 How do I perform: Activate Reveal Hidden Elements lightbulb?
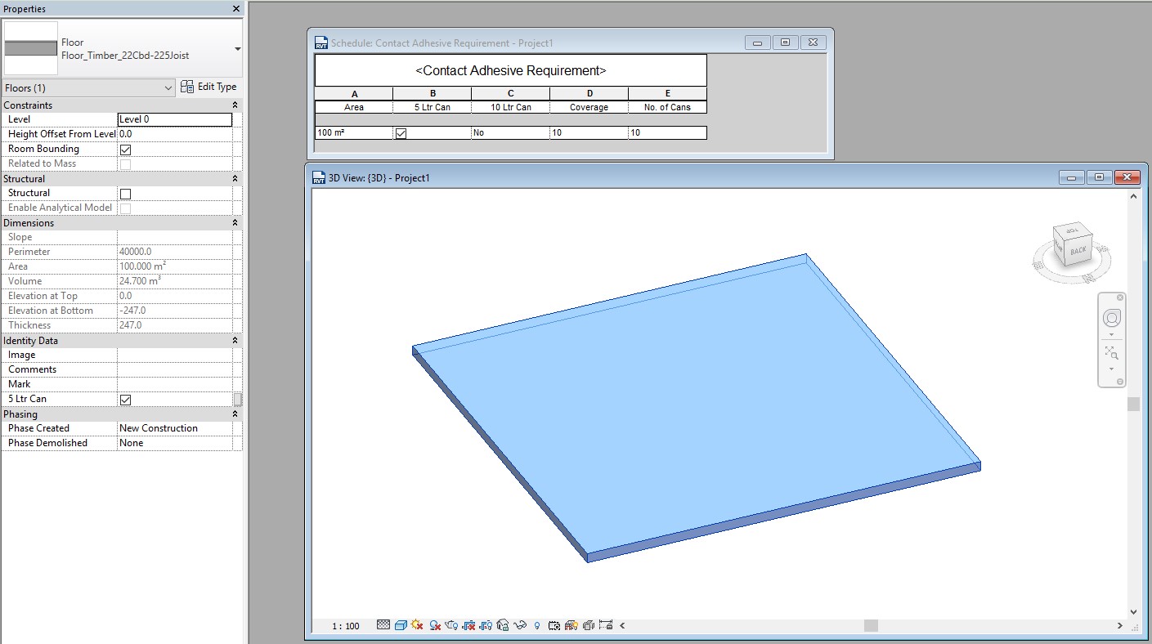point(536,625)
